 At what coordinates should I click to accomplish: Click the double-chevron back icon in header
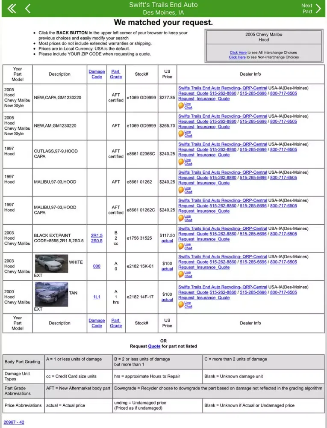[x=12, y=9]
